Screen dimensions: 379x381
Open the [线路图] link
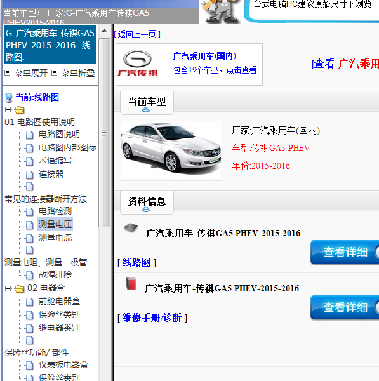(x=136, y=262)
